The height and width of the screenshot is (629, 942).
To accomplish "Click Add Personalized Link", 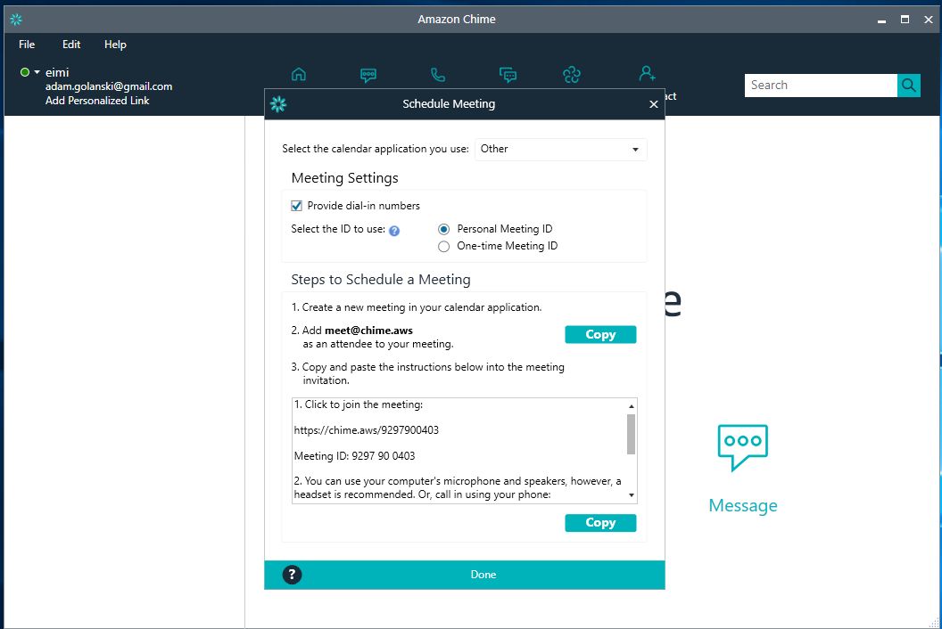I will (97, 101).
